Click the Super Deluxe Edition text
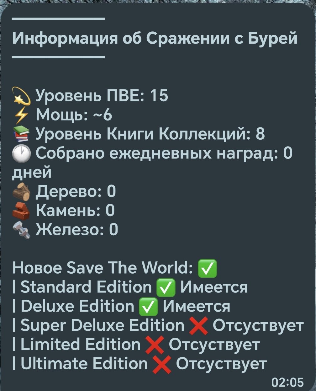This screenshot has width=316, height=391. 102,326
